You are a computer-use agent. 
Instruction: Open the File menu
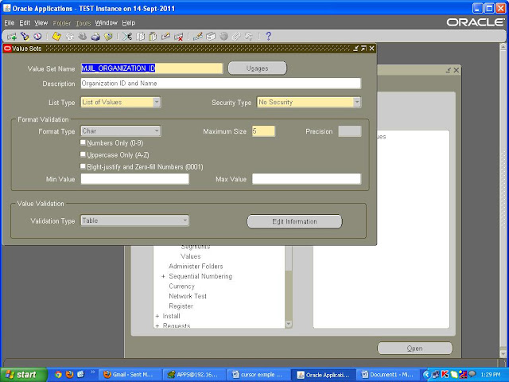click(9, 23)
